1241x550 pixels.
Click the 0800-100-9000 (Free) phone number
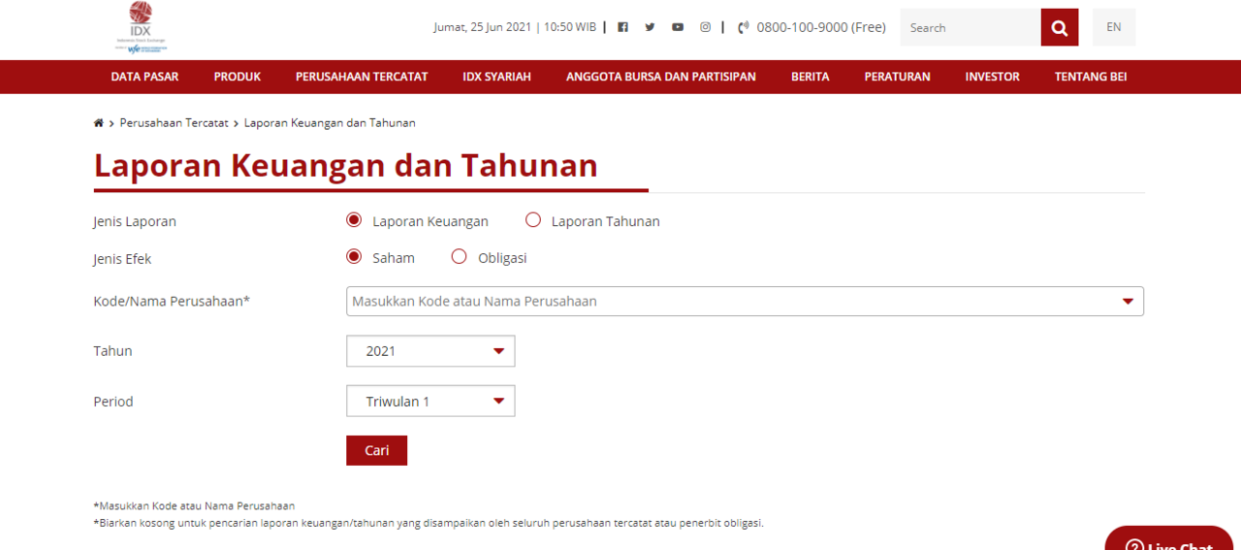(821, 27)
